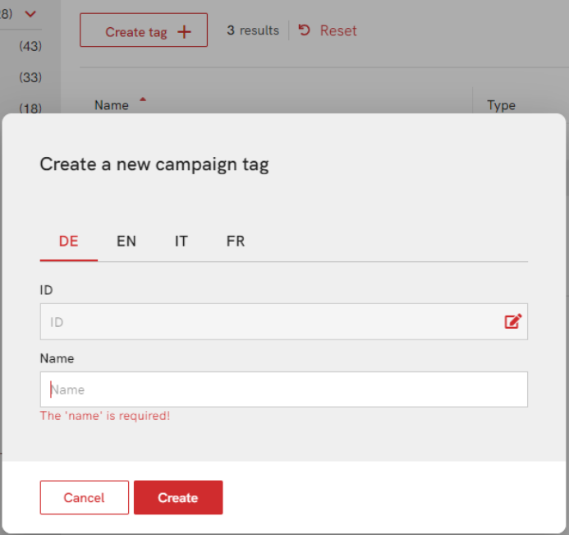Click the edit pencil icon in ID field
Viewport: 569px width, 535px height.
pos(512,321)
